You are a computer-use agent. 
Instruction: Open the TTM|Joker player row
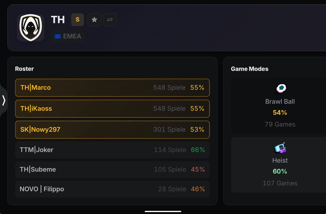pos(112,150)
